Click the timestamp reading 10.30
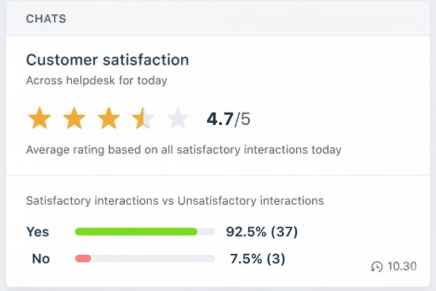This screenshot has width=436, height=291. [400, 266]
